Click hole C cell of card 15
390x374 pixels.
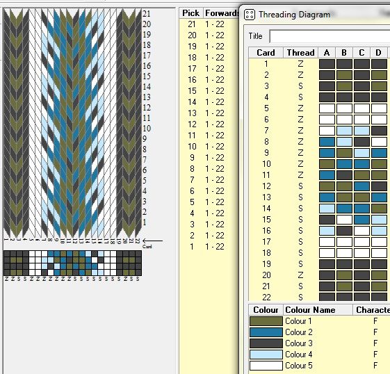361,220
